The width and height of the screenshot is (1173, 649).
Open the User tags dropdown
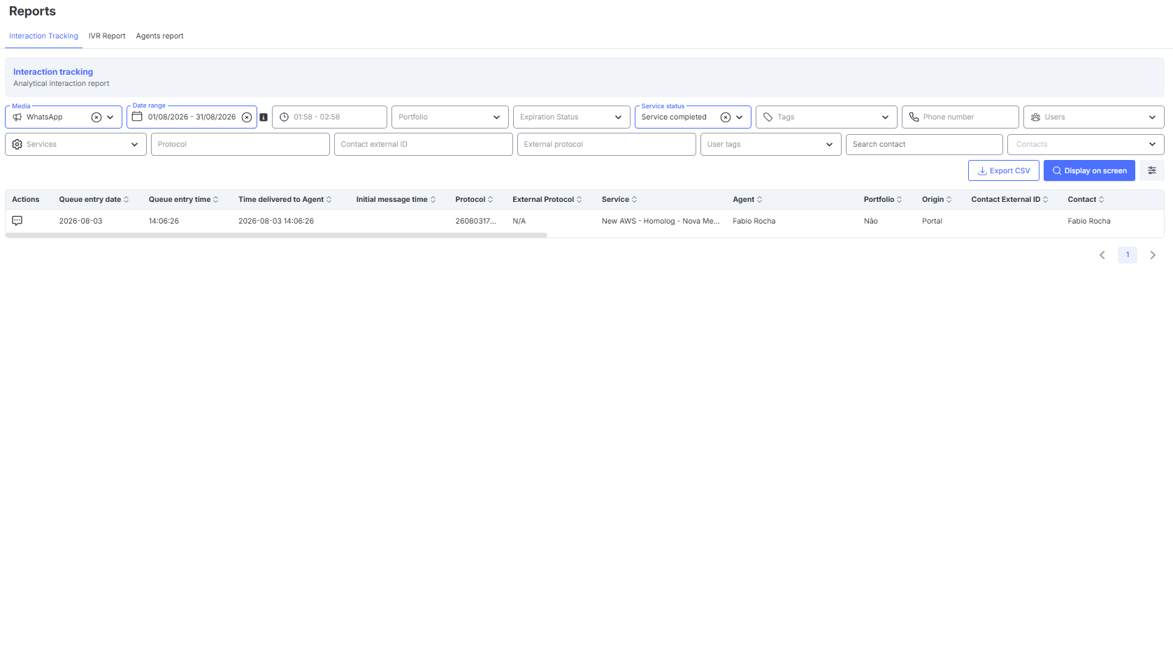pyautogui.click(x=771, y=145)
